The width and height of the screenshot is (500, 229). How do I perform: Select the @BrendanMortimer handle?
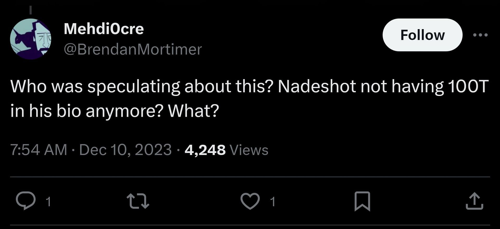(132, 49)
